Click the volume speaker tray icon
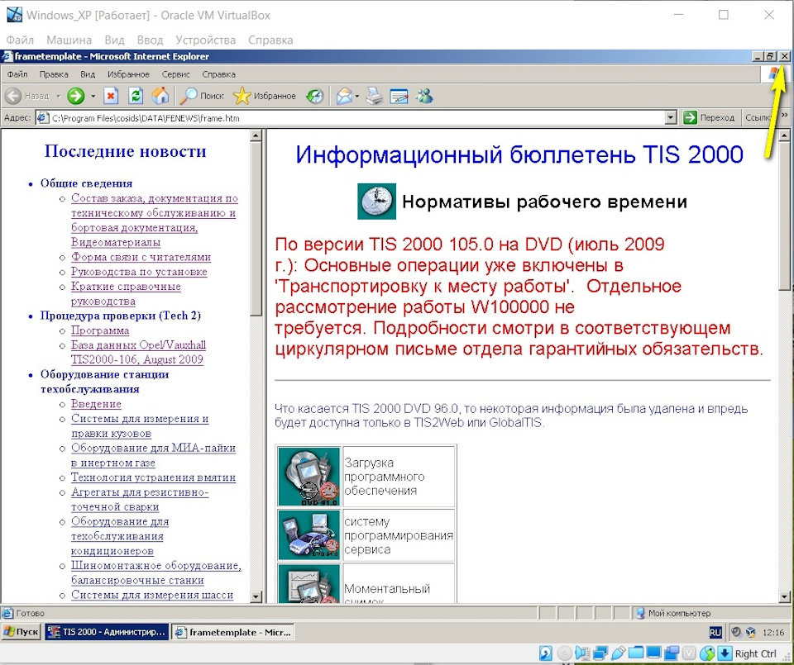The image size is (794, 665). tap(737, 632)
